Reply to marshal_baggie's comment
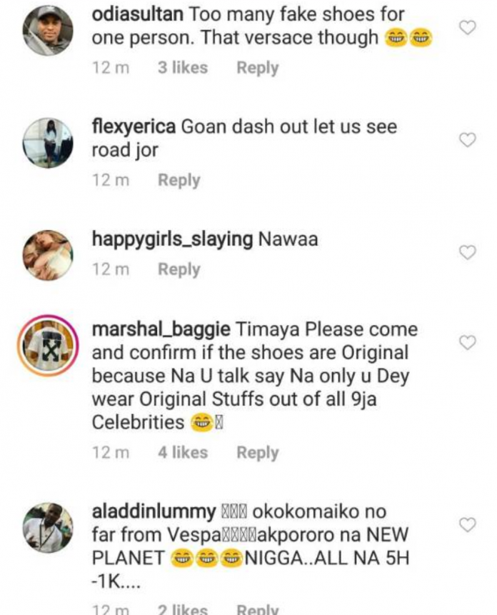Viewport: 497px width, 615px height. click(258, 452)
